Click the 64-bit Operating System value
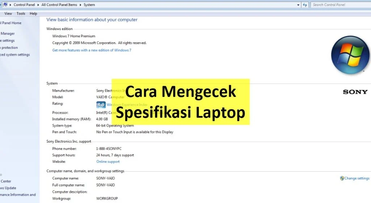This screenshot has height=203, width=371. tap(115, 126)
